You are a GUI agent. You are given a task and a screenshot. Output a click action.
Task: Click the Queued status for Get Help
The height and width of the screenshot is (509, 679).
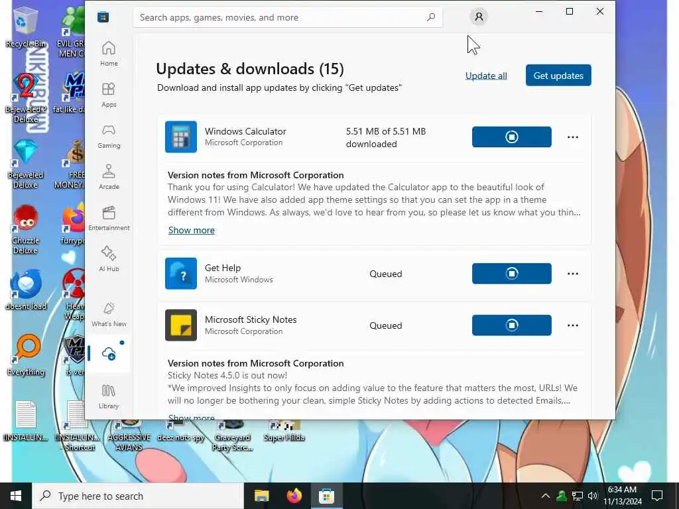click(x=385, y=274)
